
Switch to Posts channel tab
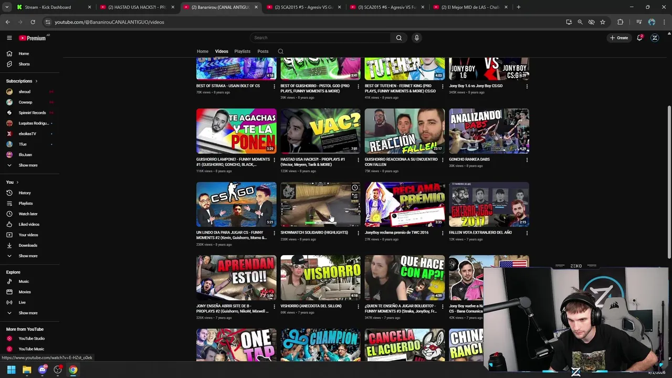click(263, 51)
